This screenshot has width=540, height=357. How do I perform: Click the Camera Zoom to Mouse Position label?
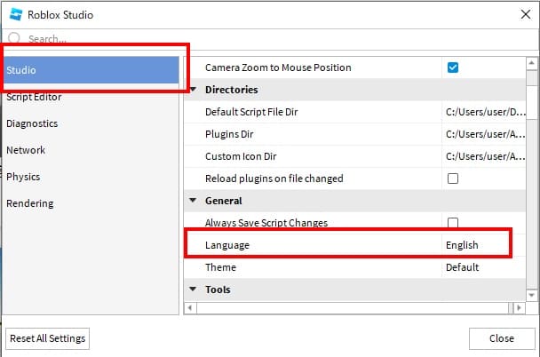[278, 67]
